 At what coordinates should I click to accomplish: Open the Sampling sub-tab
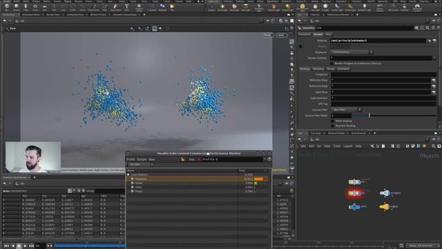click(x=318, y=69)
